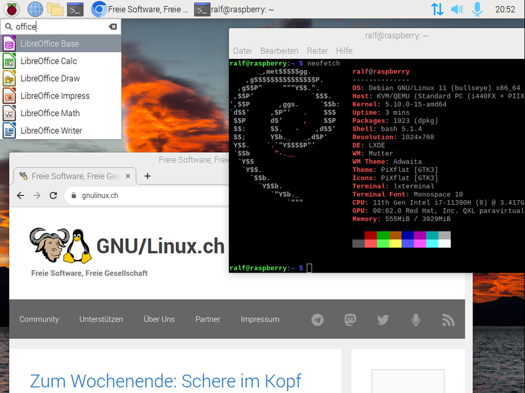
Task: Open the network status tray icon
Action: [437, 9]
